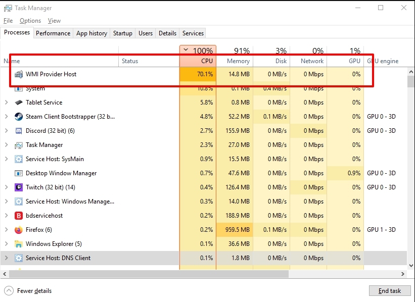Open the File menu
This screenshot has width=415, height=302.
(x=8, y=21)
